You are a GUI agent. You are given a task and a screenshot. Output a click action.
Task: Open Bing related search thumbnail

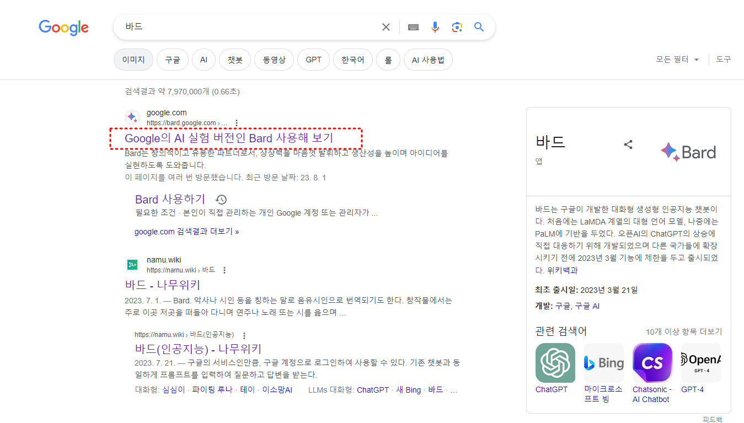coord(604,363)
